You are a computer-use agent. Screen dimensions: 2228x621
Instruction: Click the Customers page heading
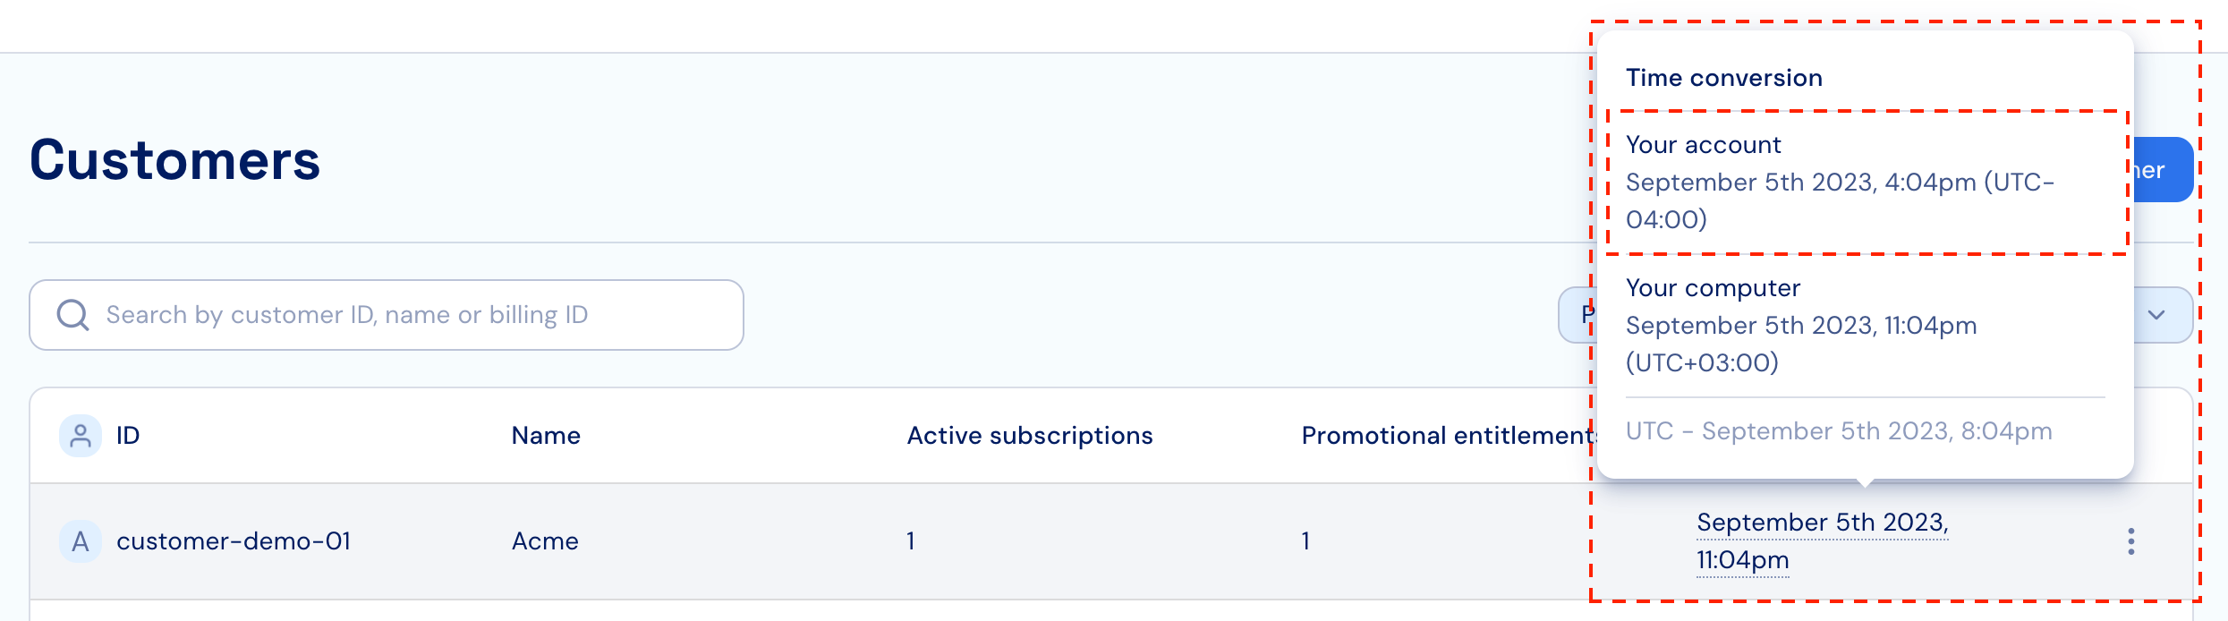coord(175,160)
